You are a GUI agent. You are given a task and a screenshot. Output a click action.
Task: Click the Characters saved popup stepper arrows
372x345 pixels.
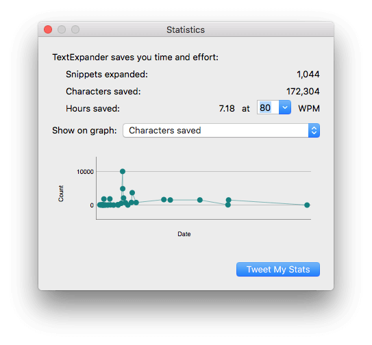tap(314, 131)
